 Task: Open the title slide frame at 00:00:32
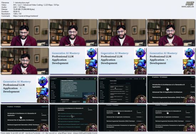(171, 61)
